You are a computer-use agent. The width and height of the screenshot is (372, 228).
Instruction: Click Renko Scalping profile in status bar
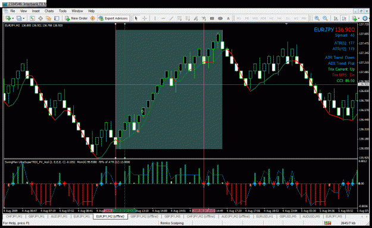pos(172,223)
